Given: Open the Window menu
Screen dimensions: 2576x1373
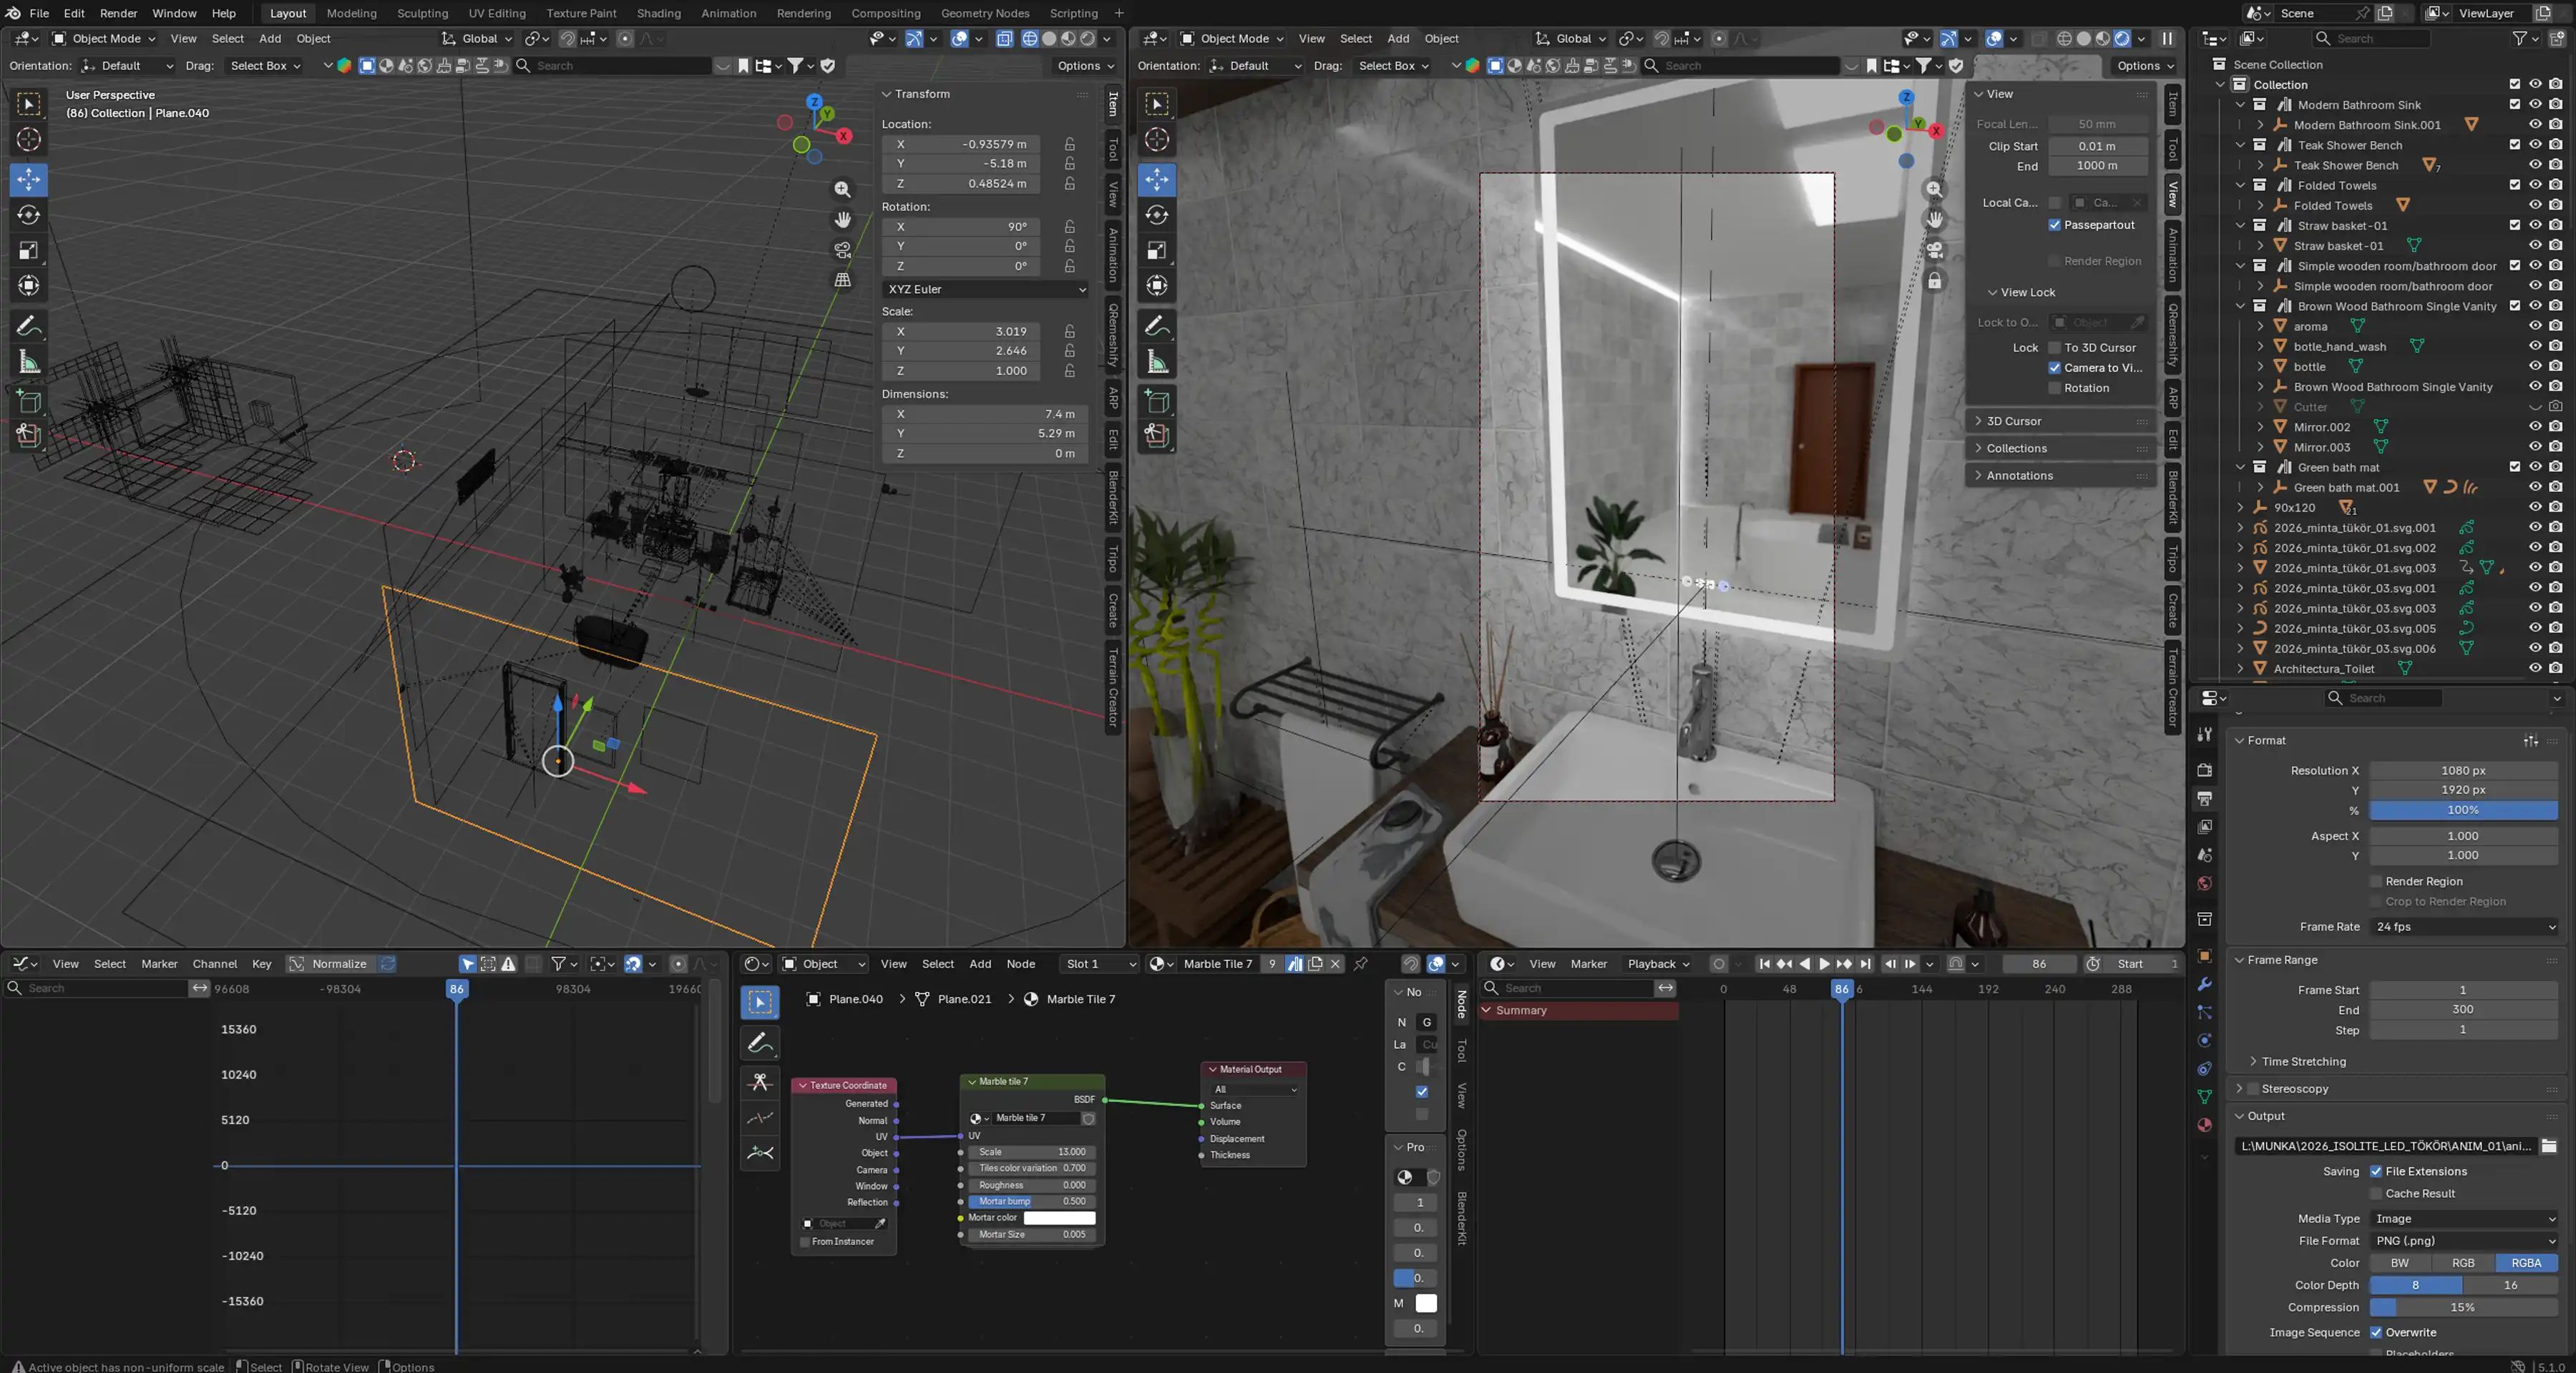Looking at the screenshot, I should tap(174, 13).
